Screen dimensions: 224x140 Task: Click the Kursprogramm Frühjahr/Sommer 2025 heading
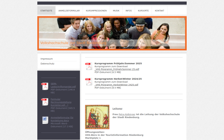pos(118,63)
